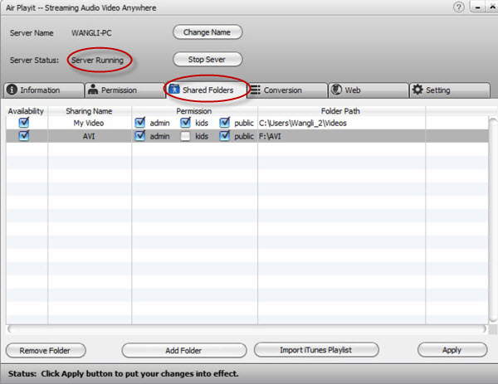Select the Shared Folders tab
This screenshot has height=384, width=498.
(x=207, y=90)
